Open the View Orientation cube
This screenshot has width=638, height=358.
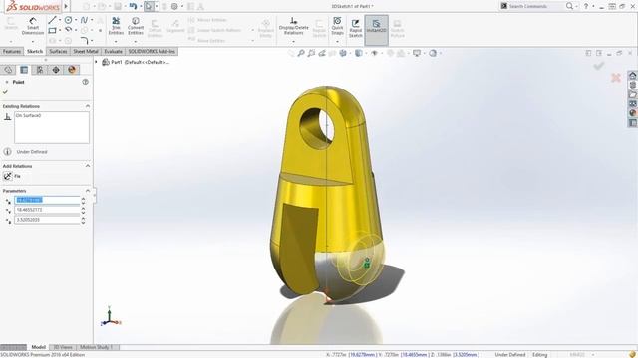[x=343, y=53]
